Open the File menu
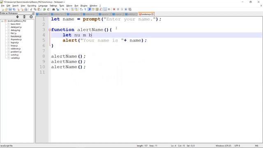This screenshot has height=148, width=263. (3, 6)
